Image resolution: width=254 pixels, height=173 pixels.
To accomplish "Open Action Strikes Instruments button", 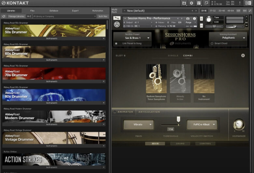I will (x=52, y=167).
